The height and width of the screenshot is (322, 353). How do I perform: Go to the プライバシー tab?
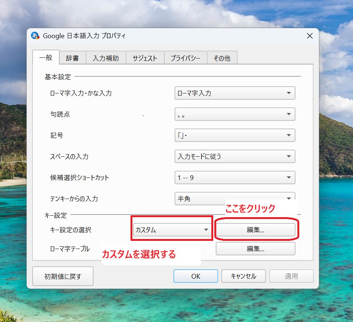tap(185, 58)
